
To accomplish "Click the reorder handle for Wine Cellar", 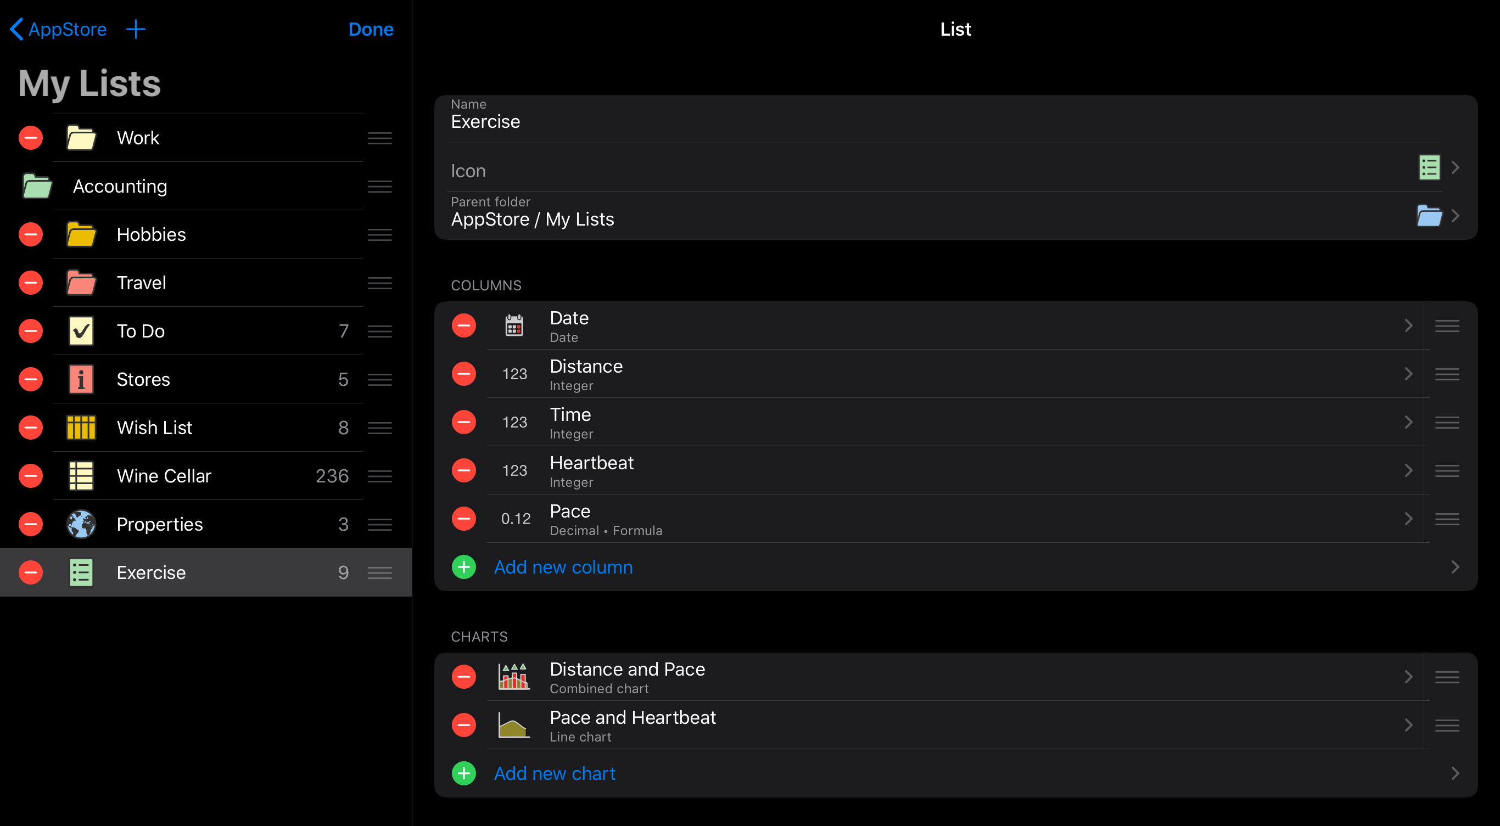I will [379, 476].
